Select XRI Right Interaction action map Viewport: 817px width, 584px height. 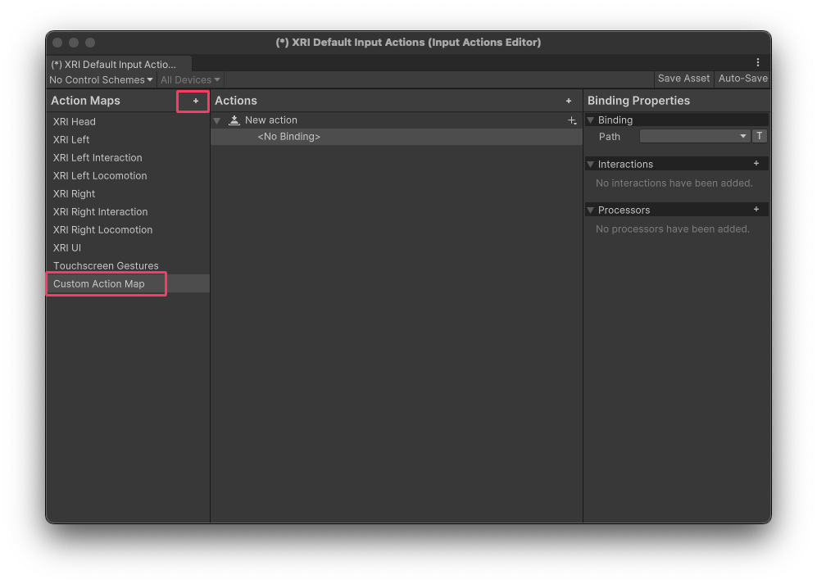[x=128, y=211]
